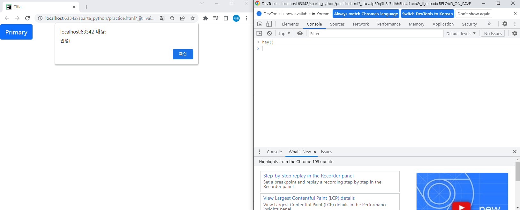Screen dimensions: 520x210
Task: Click scrollbar up arrow in drawer
Action: coord(517,159)
